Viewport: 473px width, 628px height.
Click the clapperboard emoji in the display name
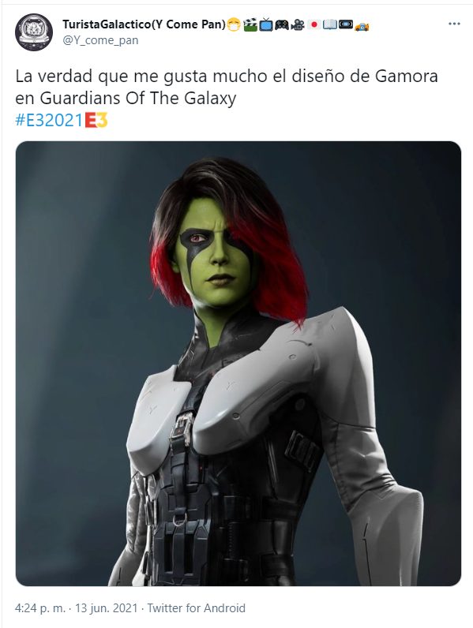click(x=250, y=25)
